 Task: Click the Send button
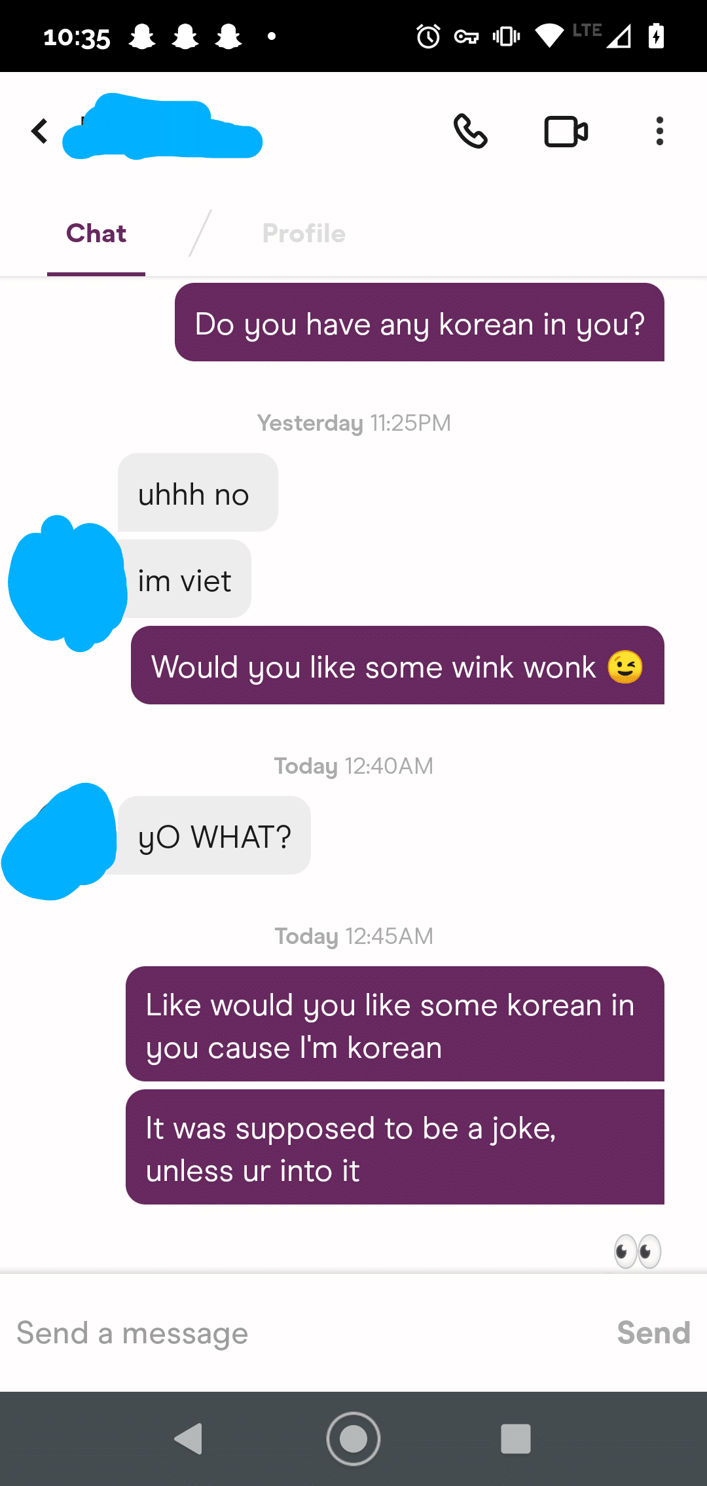point(653,1333)
